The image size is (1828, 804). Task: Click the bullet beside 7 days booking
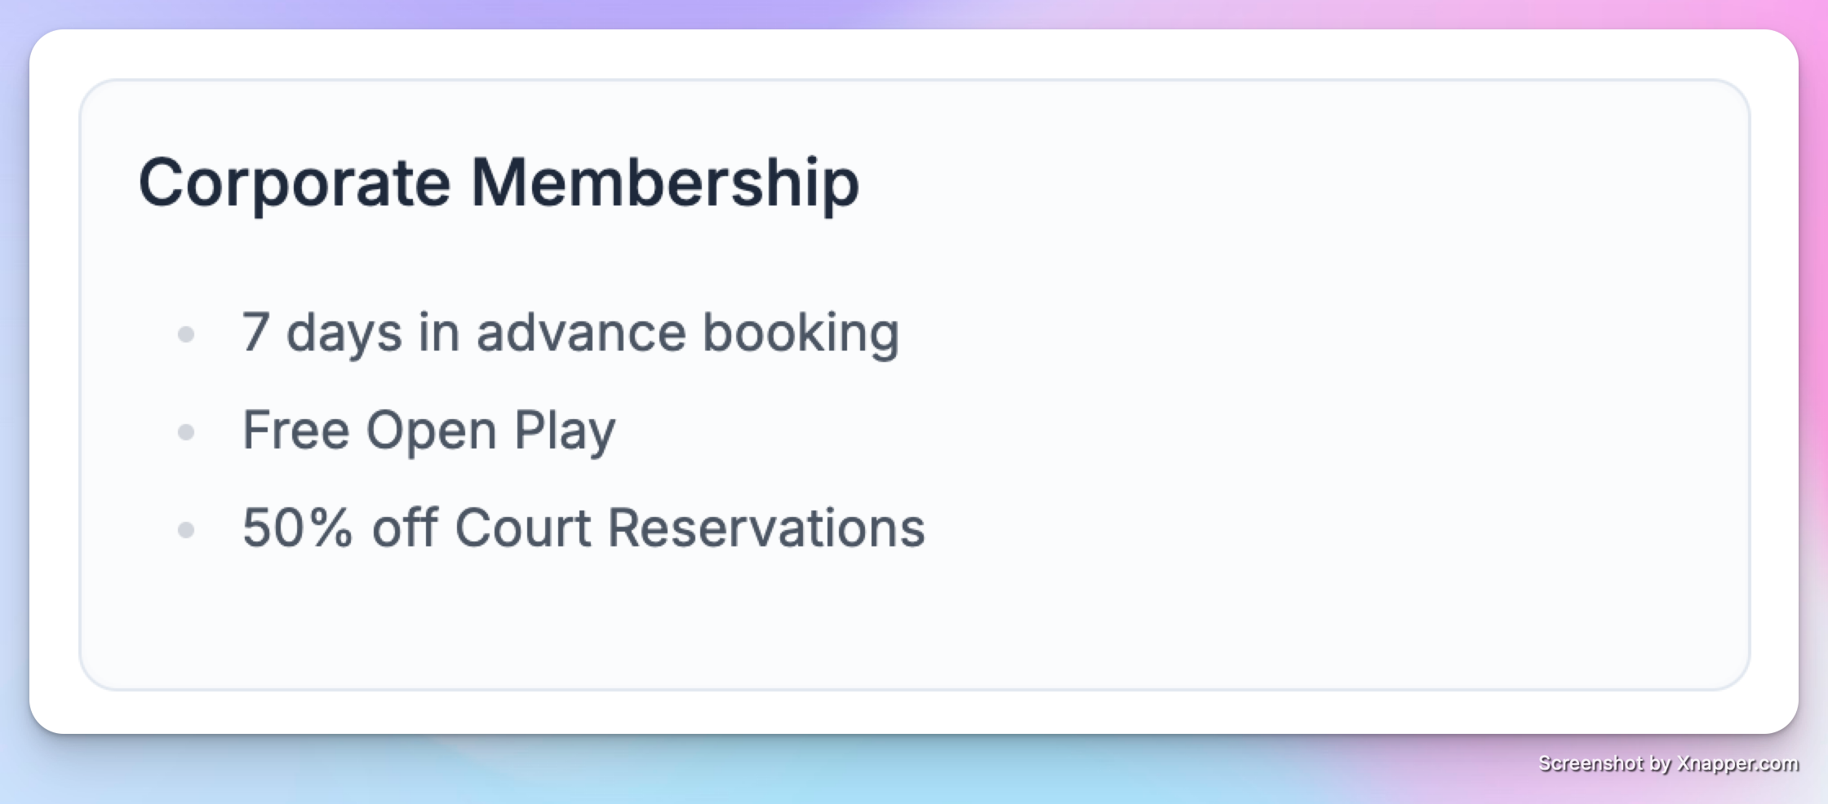186,334
